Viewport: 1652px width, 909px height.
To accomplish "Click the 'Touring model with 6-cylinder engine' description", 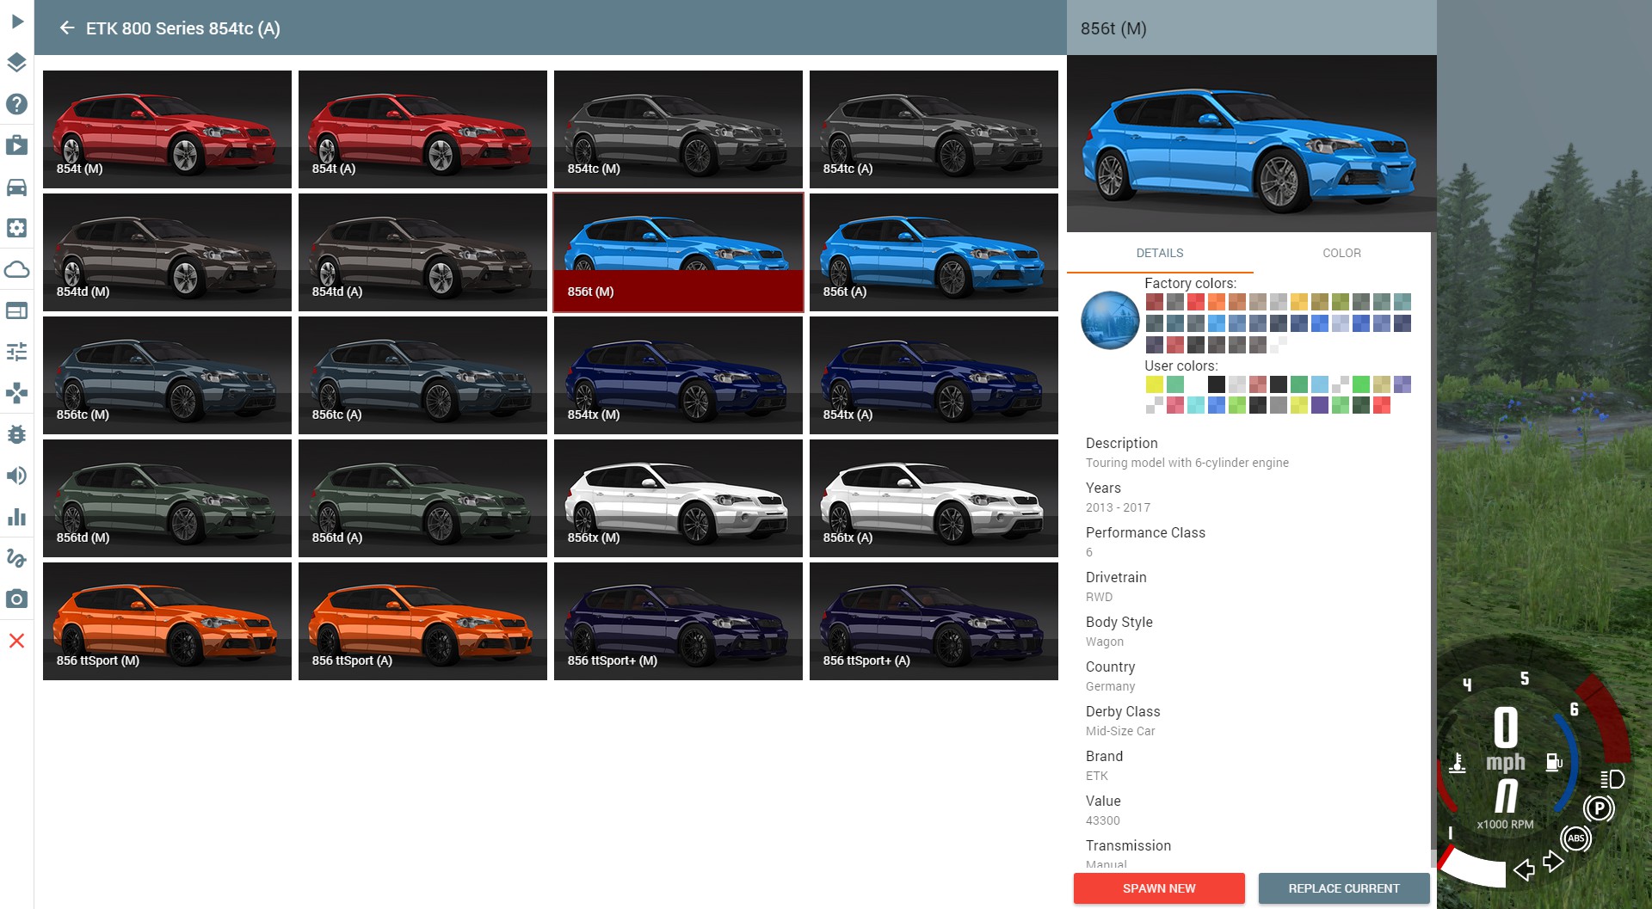I will 1187,463.
